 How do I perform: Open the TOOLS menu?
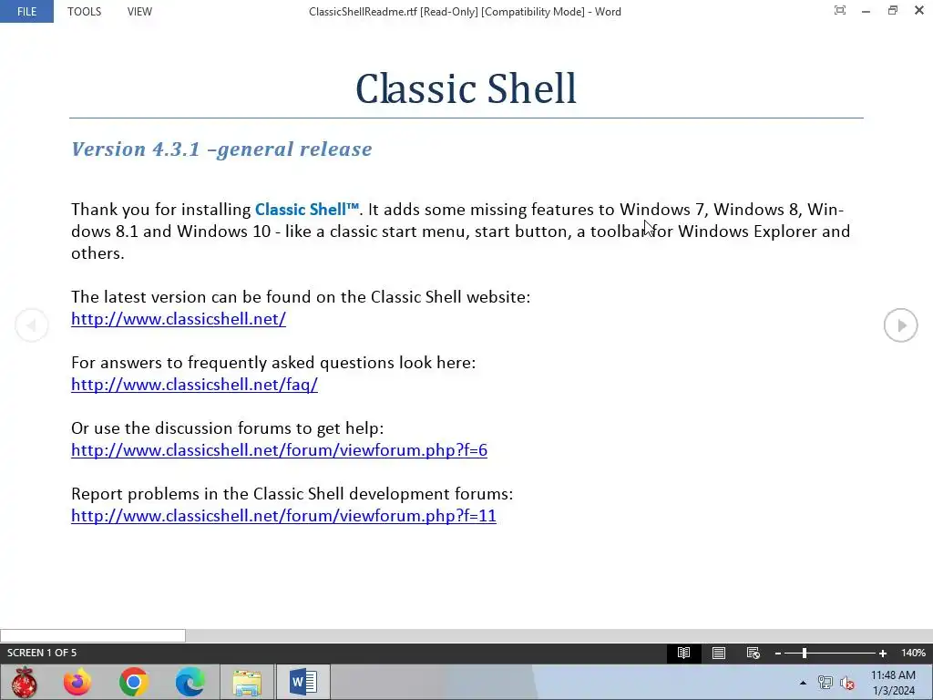tap(84, 11)
